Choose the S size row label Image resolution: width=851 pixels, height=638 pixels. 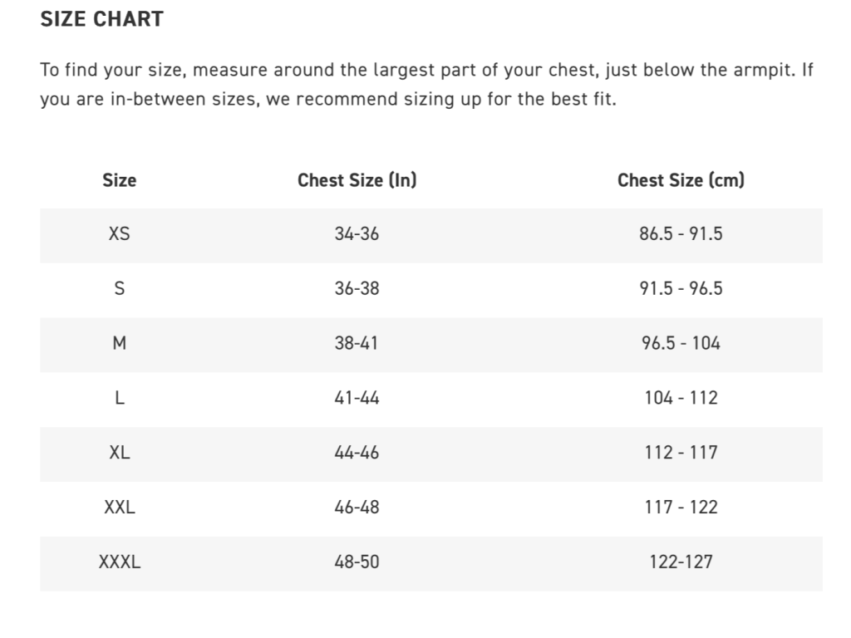point(119,289)
